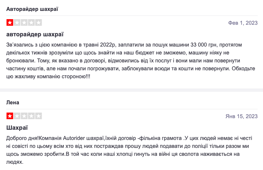Click second grey star in first review
The height and width of the screenshot is (170, 263).
[17, 22]
